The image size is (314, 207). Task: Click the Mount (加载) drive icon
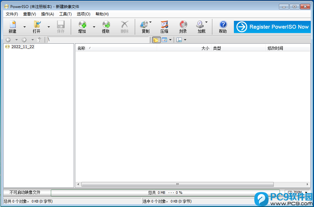tap(200, 25)
